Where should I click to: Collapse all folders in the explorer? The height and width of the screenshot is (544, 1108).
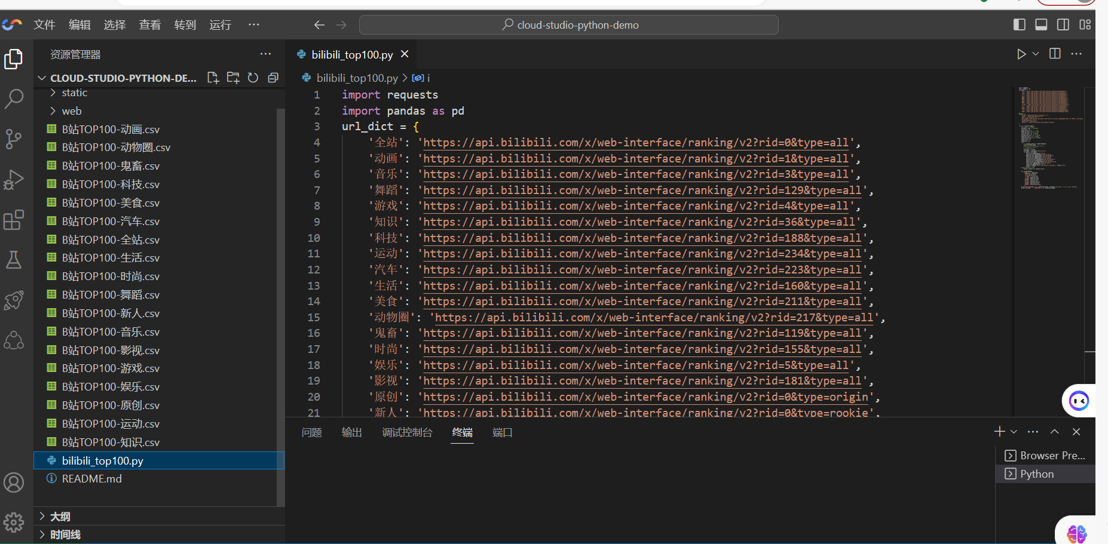(x=273, y=78)
